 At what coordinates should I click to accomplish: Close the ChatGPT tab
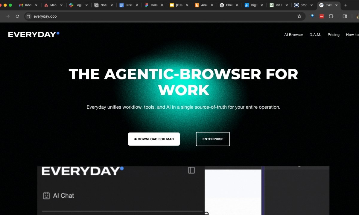pyautogui.click(x=237, y=5)
